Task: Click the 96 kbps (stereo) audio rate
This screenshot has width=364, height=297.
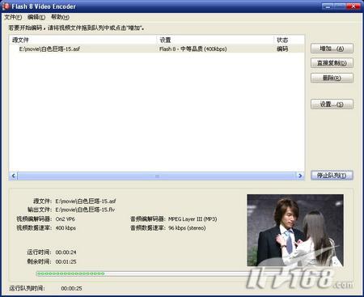Action: [187, 228]
